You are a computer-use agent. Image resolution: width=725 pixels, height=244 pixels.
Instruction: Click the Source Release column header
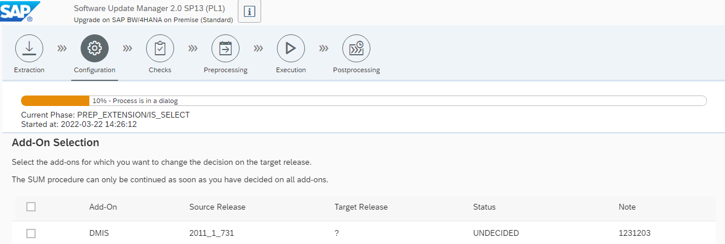[217, 207]
